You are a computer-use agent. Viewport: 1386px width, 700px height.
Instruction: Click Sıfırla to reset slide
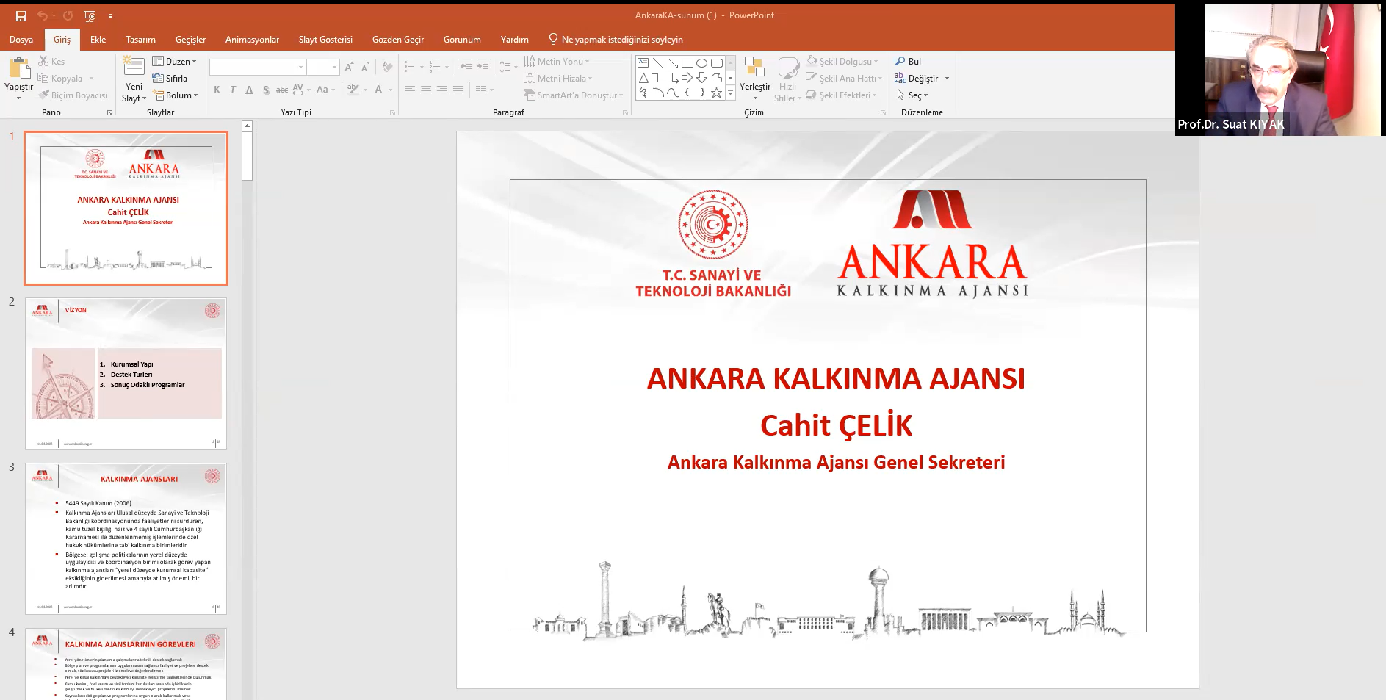170,78
